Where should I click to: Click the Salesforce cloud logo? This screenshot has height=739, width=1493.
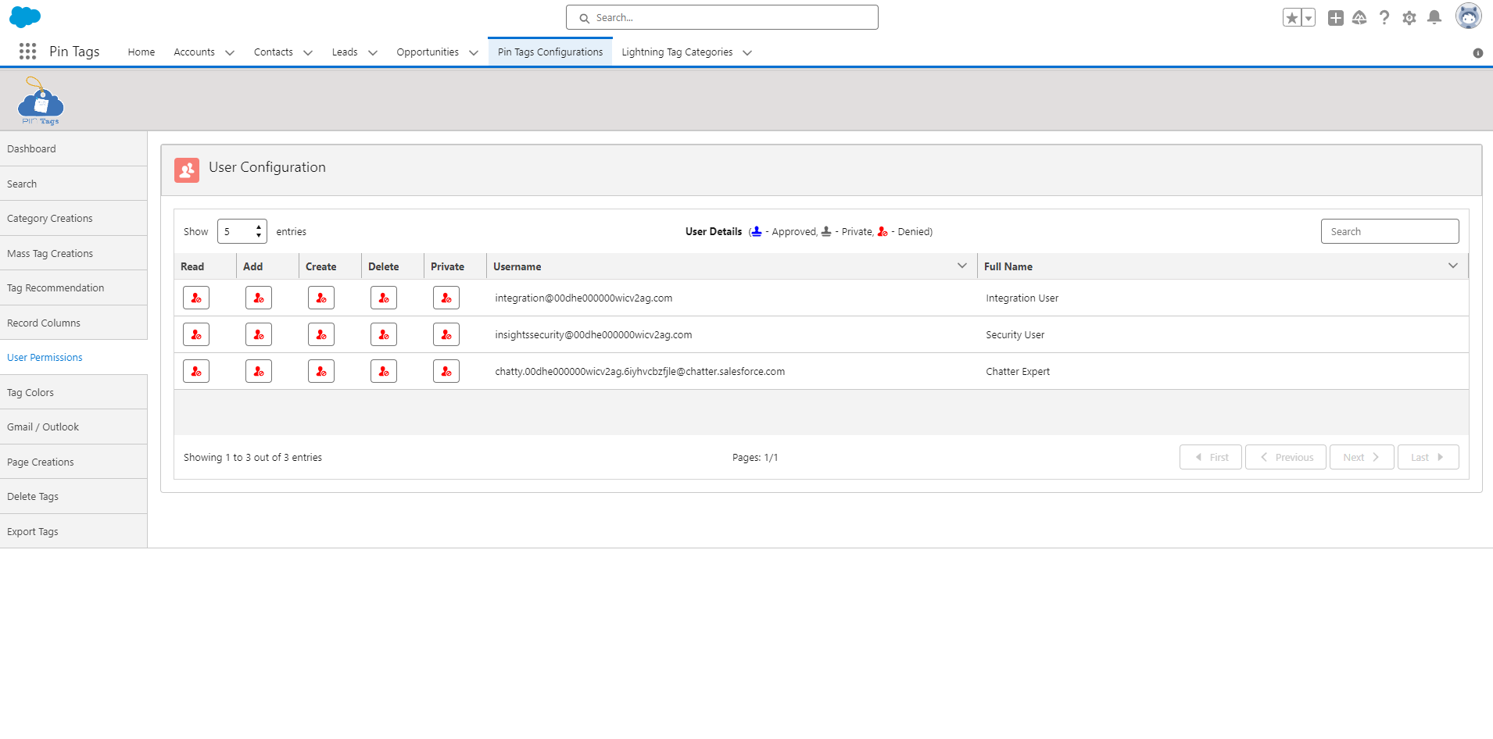(25, 16)
